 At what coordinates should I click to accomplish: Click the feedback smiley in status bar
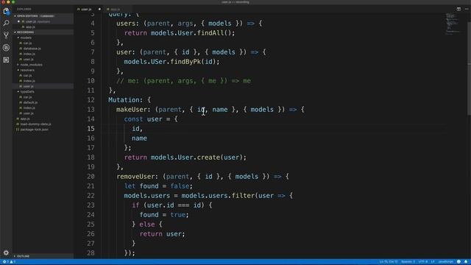[458, 262]
